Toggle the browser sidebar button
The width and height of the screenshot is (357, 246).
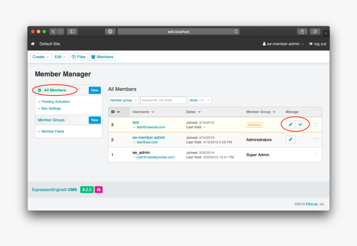[x=72, y=32]
